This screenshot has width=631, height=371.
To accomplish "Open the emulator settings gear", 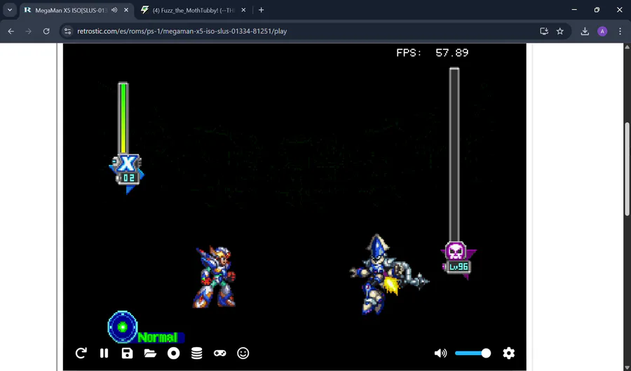I will (509, 353).
